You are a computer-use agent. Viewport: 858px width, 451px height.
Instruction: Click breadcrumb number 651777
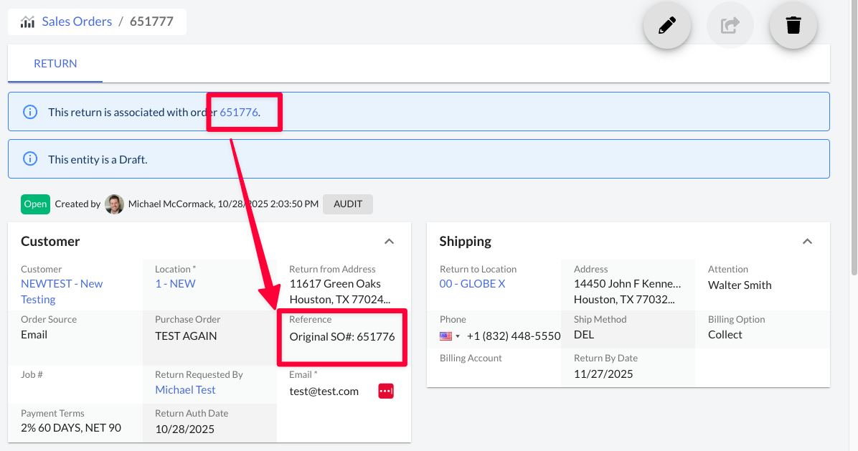[x=151, y=22]
